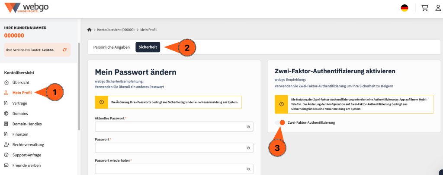
Task: Click the Domains globe icon
Action: [x=6, y=114]
